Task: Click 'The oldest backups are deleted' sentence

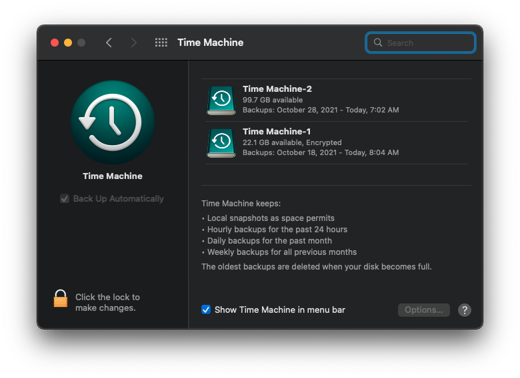Action: [317, 266]
